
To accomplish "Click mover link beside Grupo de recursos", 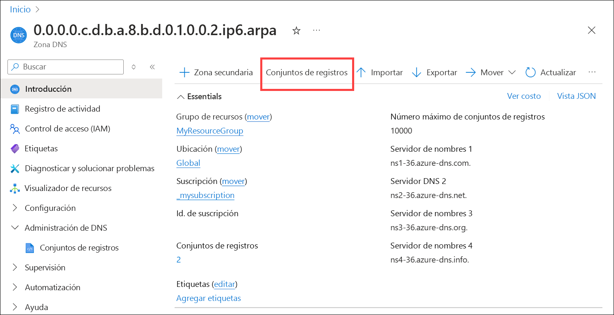I will [258, 117].
